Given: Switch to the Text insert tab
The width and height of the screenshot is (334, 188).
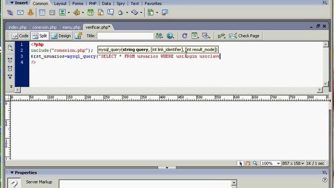Looking at the screenshot, I should point(135,4).
